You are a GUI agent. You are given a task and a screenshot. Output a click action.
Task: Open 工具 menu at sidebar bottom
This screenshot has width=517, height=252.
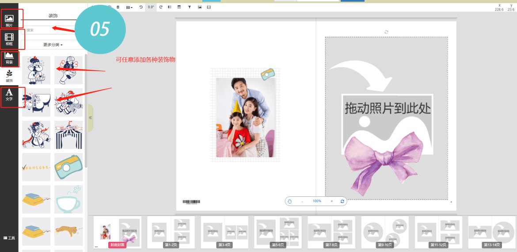point(9,238)
